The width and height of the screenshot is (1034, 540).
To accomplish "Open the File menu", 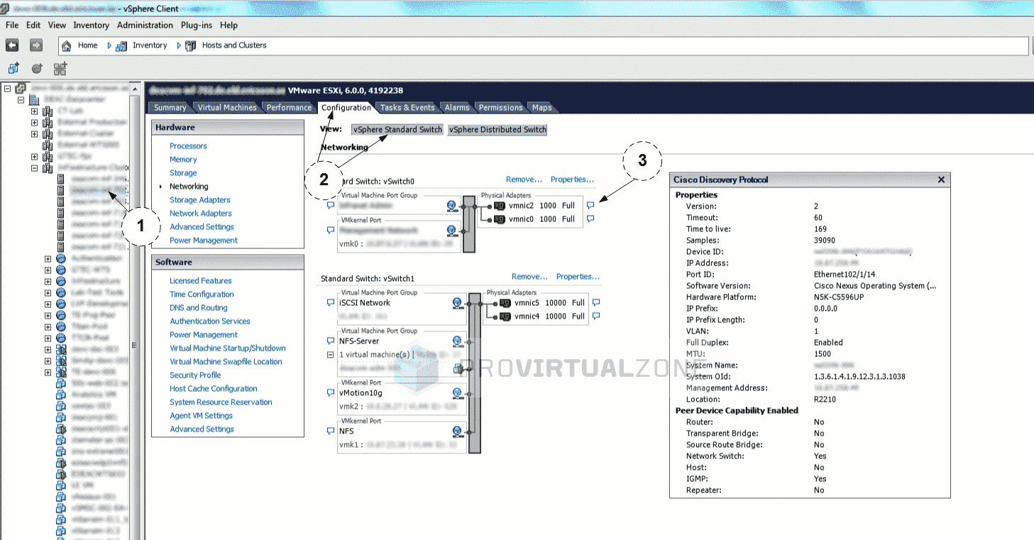I will click(12, 25).
